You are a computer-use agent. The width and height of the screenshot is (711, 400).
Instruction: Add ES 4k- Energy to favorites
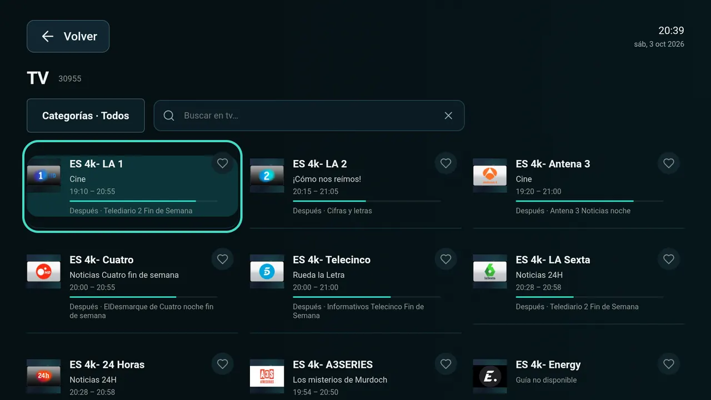pos(669,364)
